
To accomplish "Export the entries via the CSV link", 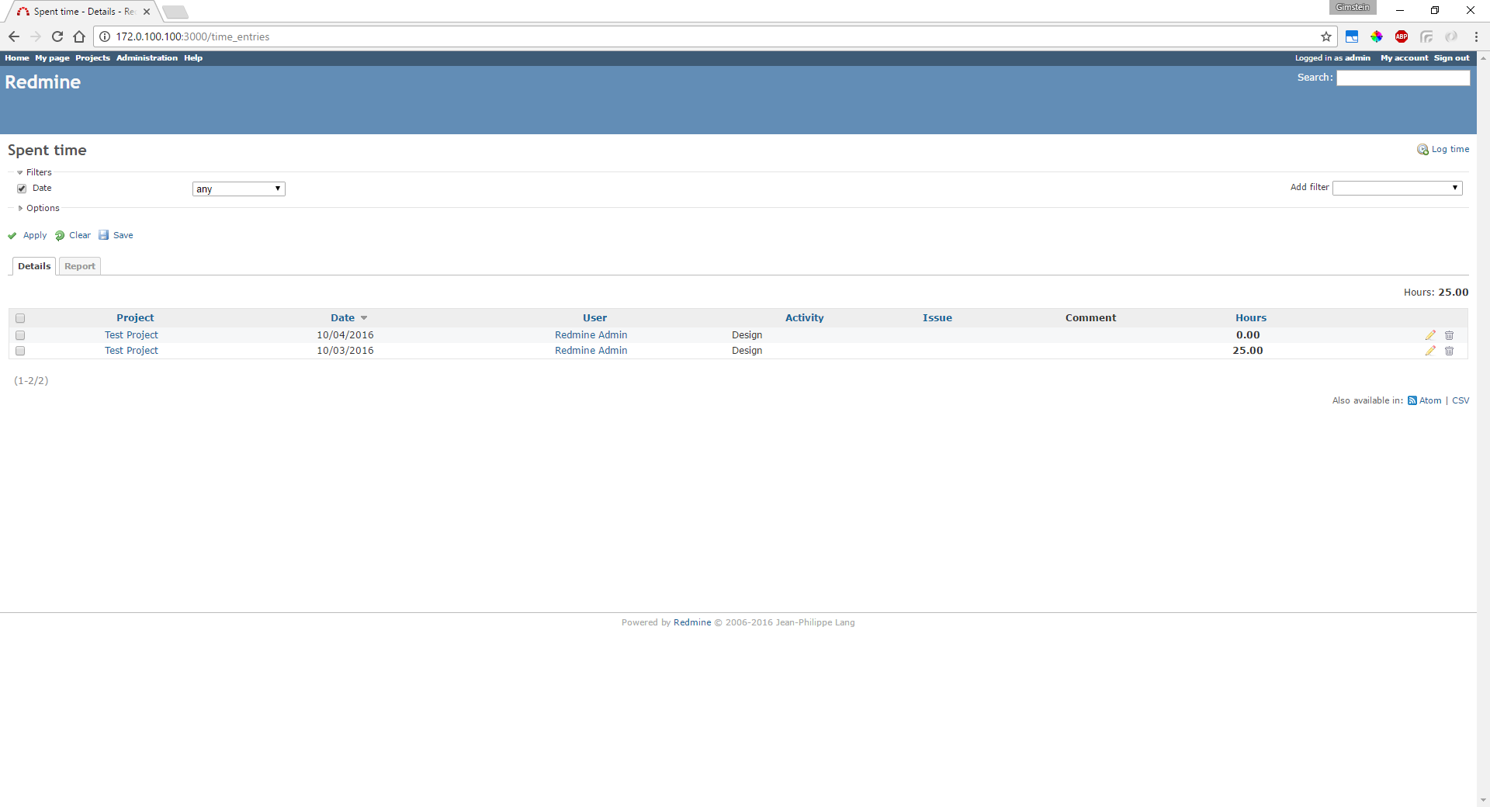I will click(x=1461, y=400).
